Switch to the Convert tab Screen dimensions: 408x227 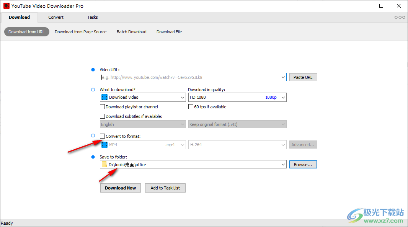56,17
